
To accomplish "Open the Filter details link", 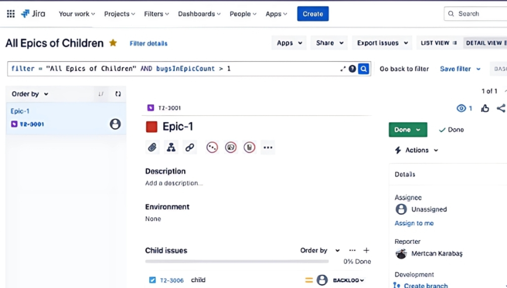I will [149, 43].
